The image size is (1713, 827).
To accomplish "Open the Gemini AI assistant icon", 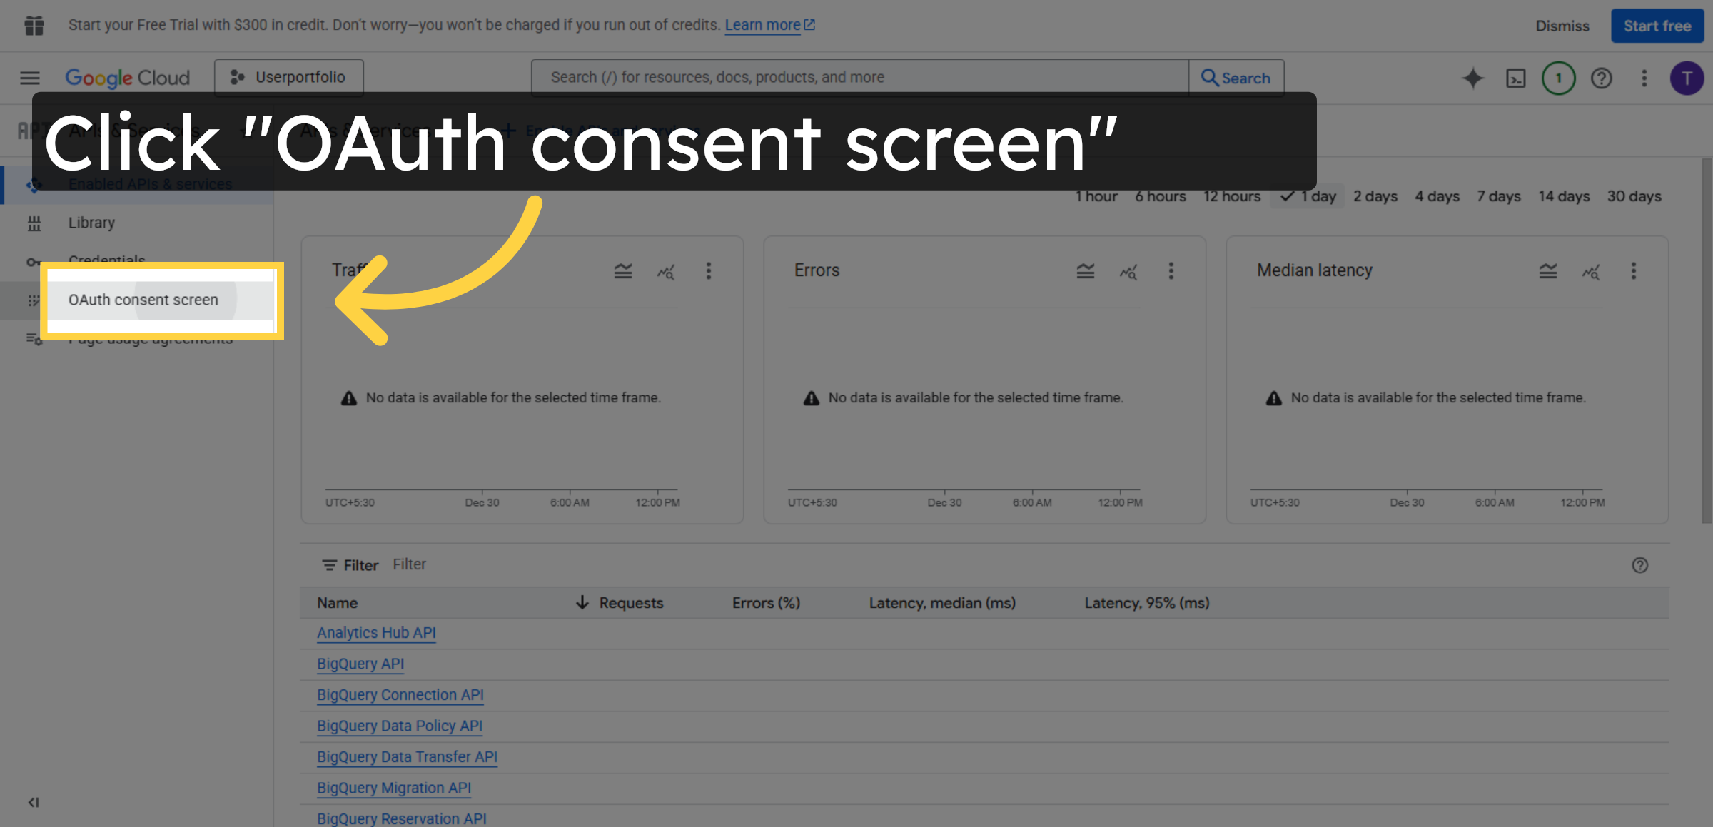I will pos(1472,78).
